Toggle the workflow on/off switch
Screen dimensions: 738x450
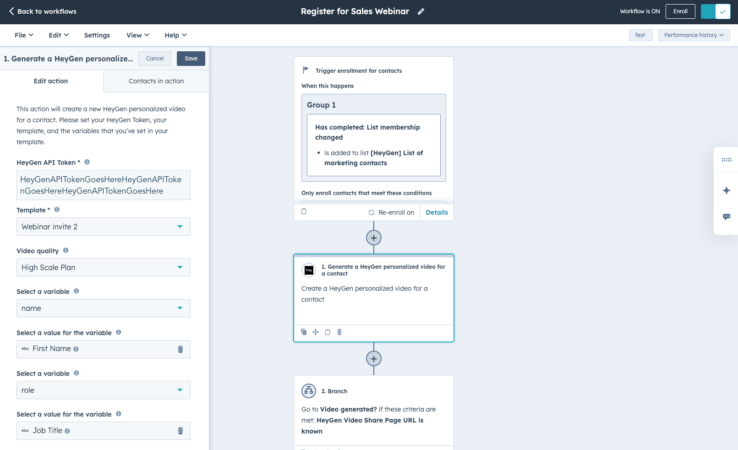pos(716,11)
